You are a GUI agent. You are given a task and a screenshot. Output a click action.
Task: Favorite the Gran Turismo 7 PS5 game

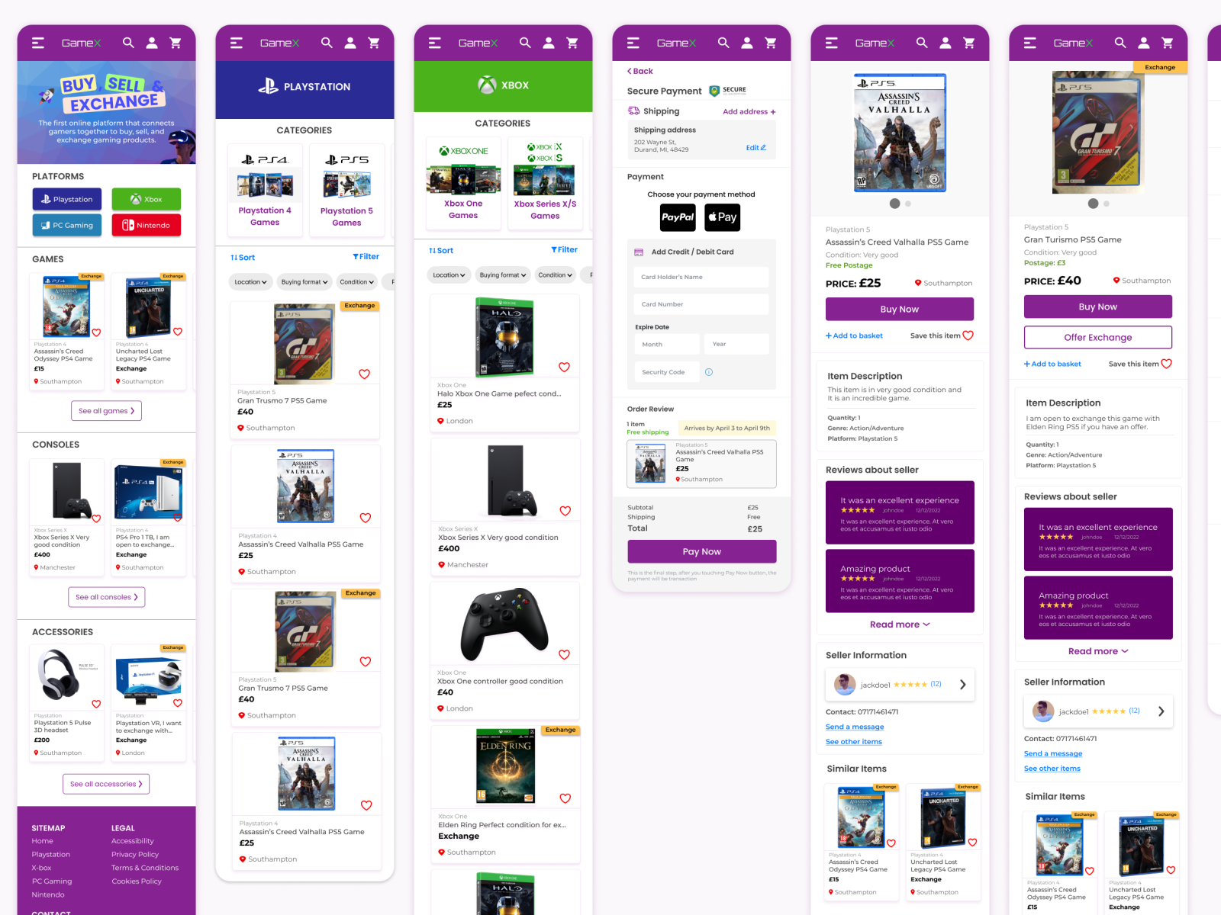pyautogui.click(x=365, y=374)
